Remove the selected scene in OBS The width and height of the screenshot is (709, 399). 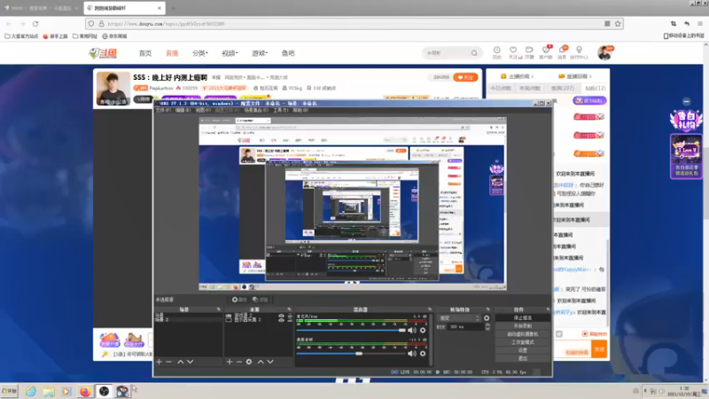click(168, 362)
